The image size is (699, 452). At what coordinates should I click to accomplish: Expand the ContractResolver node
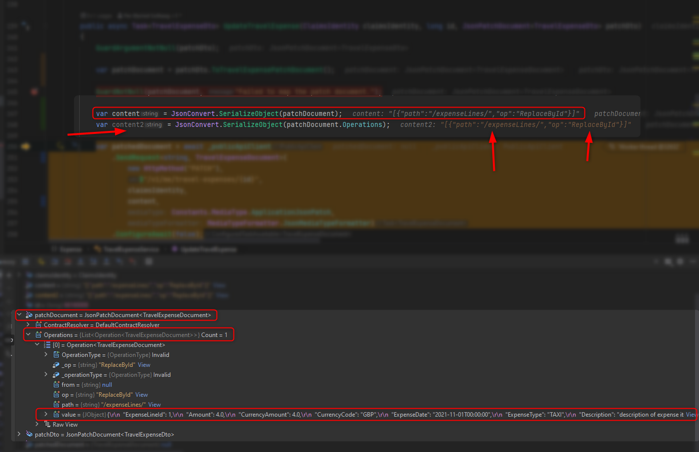(28, 325)
